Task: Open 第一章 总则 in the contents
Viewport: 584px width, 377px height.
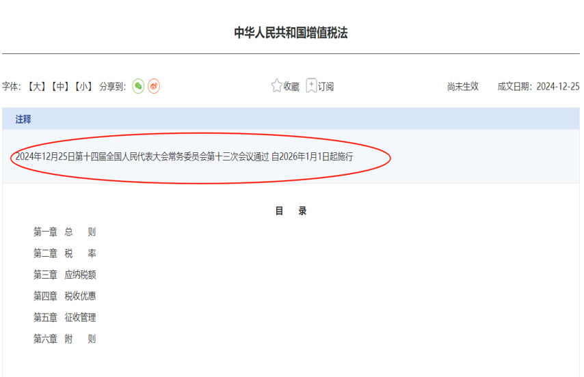Action: click(x=65, y=232)
